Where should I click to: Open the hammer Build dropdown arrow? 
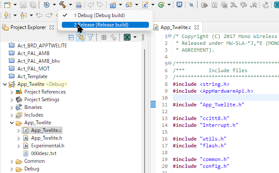coord(71,5)
